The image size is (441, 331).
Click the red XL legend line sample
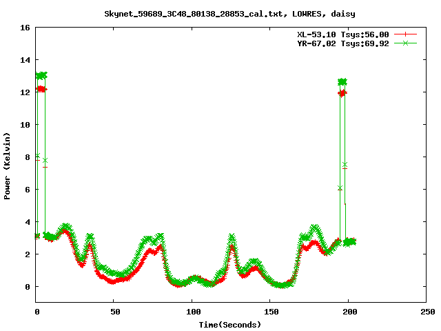[x=405, y=34]
